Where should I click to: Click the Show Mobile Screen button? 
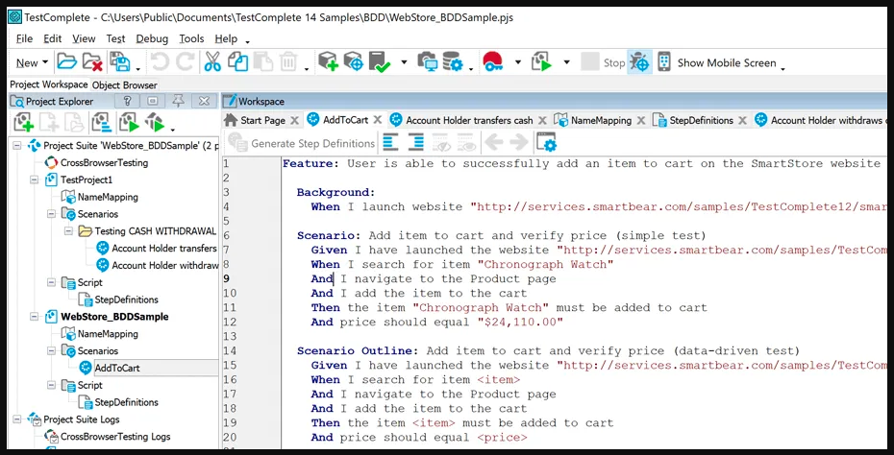pyautogui.click(x=727, y=63)
